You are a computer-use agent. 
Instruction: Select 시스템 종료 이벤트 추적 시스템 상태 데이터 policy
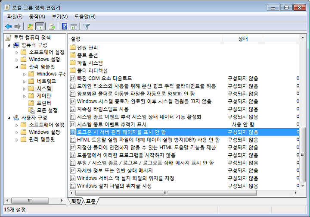pyautogui.click(x=139, y=117)
